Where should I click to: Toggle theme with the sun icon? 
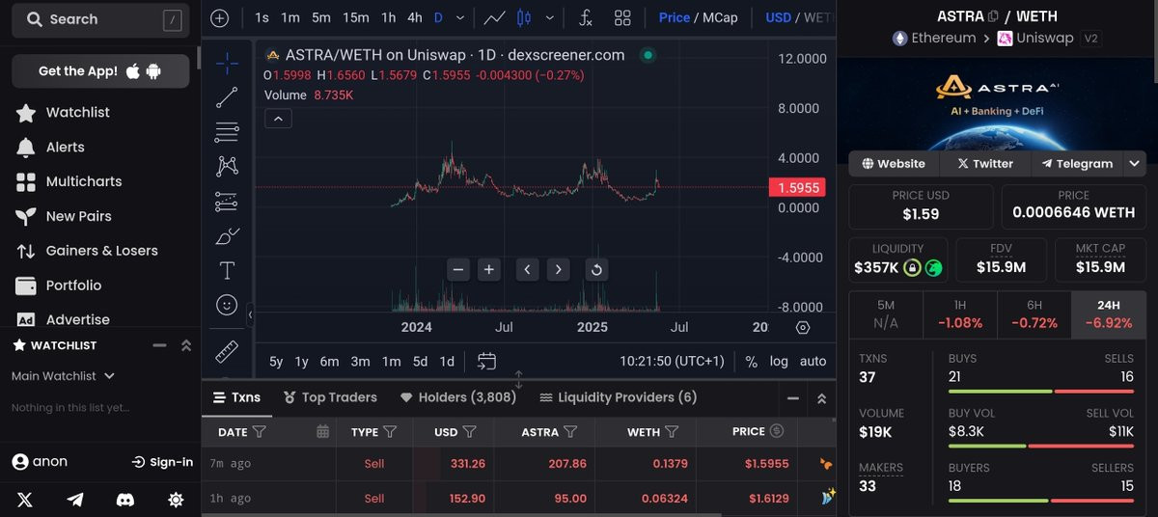[x=176, y=500]
